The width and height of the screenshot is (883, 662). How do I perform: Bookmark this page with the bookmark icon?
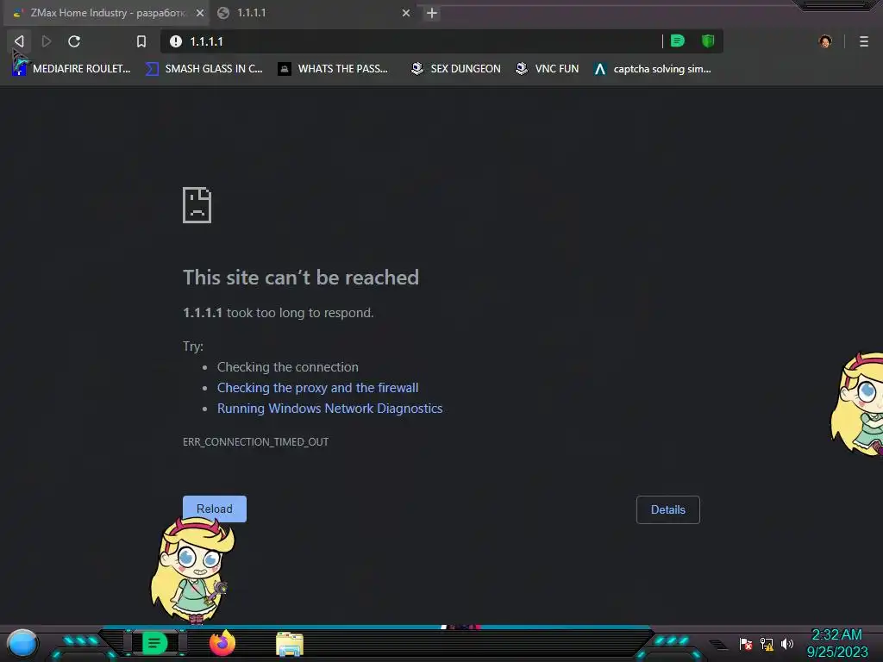[x=141, y=41]
